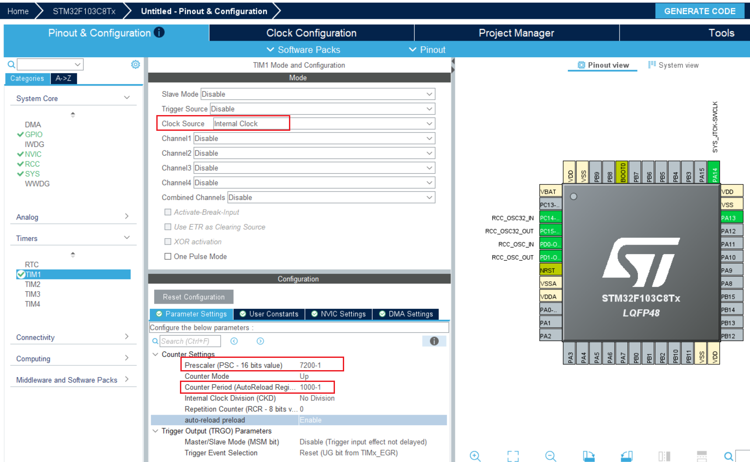Screen dimensions: 750x462
Task: Click the PB12 pin on the chip
Action: [732, 336]
